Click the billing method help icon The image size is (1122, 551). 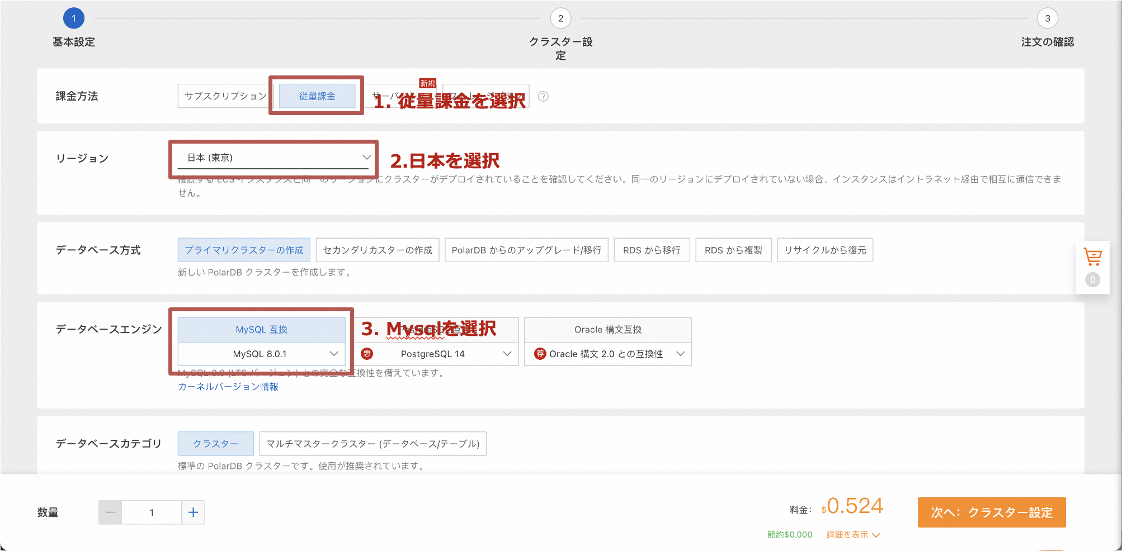pos(542,96)
